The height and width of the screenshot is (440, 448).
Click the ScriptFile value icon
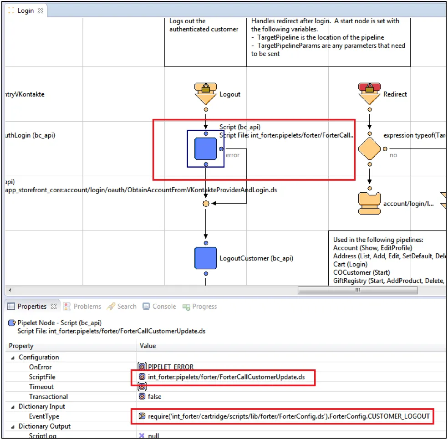tap(142, 377)
